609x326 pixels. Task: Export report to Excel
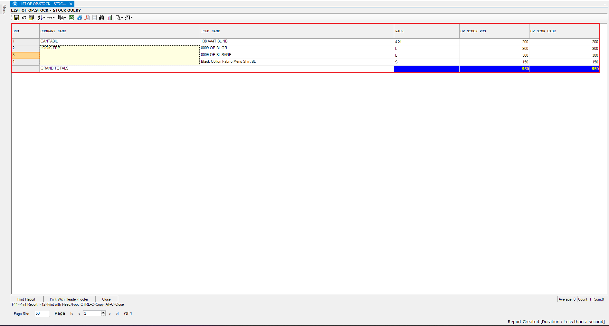[x=71, y=18]
